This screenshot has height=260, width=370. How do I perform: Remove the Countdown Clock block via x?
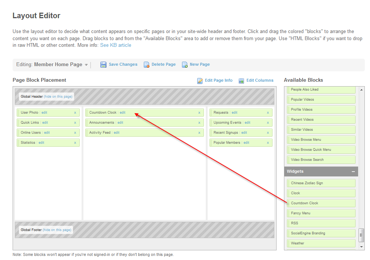pyautogui.click(x=199, y=113)
